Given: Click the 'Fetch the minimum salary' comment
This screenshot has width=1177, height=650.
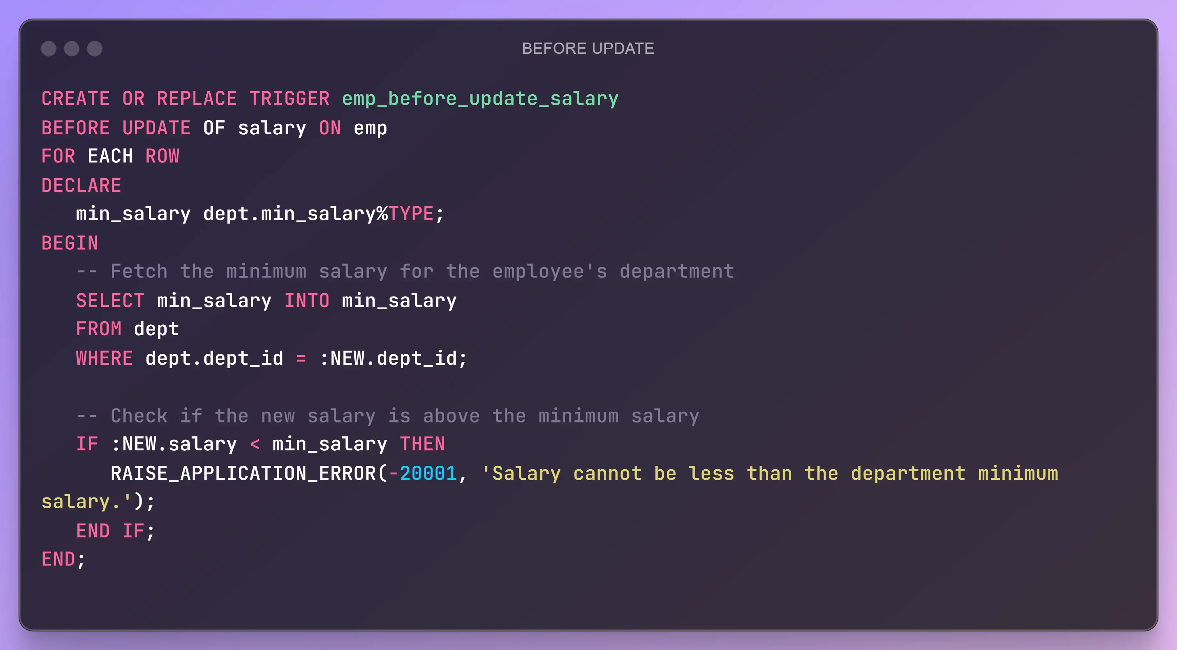Looking at the screenshot, I should coord(405,272).
